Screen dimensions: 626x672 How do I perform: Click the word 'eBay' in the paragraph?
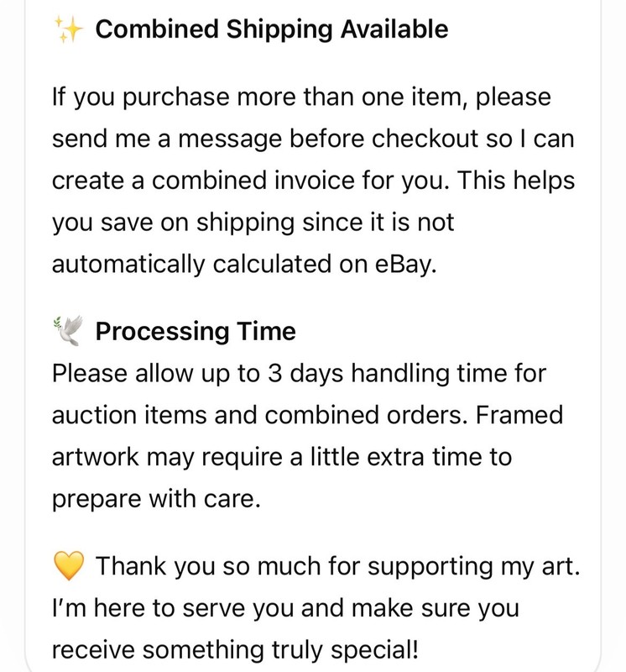point(405,264)
